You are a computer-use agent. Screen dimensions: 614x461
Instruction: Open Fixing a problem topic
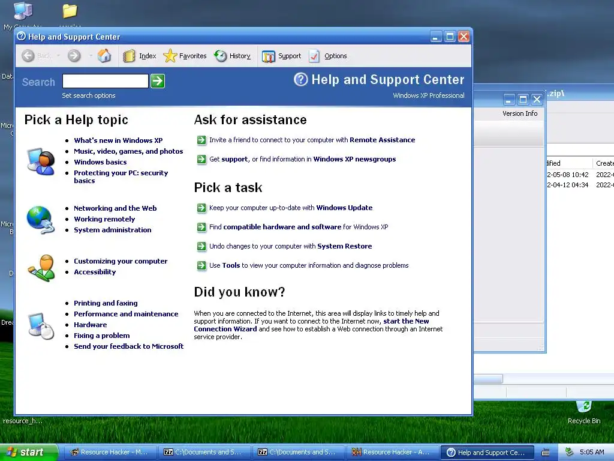(x=101, y=336)
